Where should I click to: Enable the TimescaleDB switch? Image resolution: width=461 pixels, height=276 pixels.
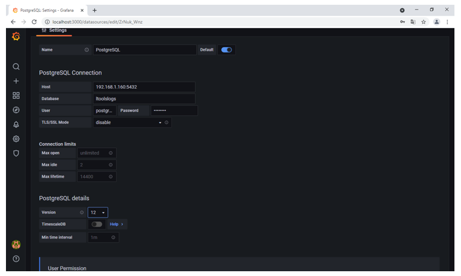pos(97,224)
